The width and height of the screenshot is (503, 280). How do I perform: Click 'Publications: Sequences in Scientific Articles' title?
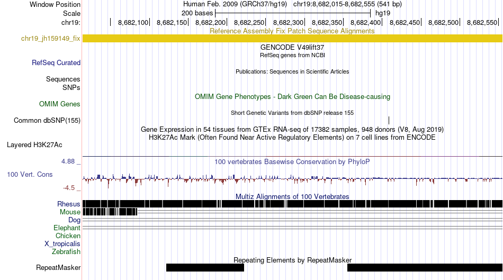pos(292,71)
